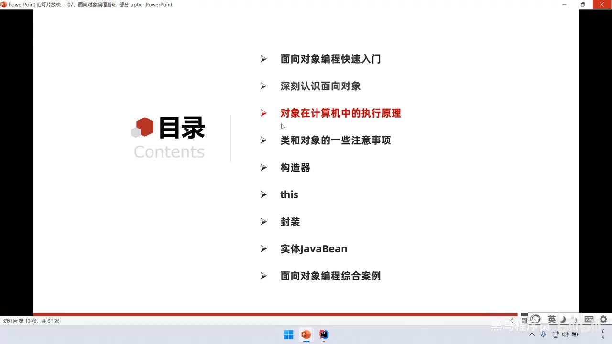Screen dimensions: 612x344
Task: Click the '目录' heading on the slide
Action: (182, 128)
